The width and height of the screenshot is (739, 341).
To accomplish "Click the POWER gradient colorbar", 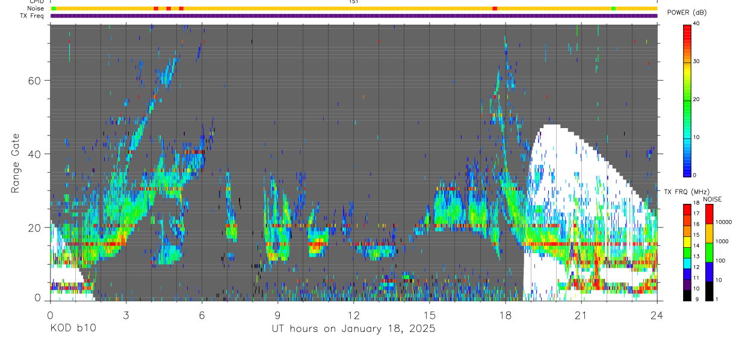I will (x=687, y=100).
